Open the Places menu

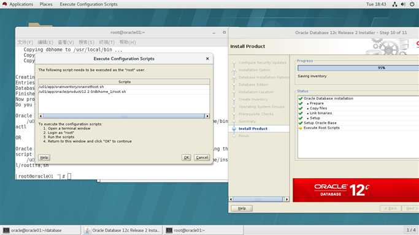coord(46,4)
